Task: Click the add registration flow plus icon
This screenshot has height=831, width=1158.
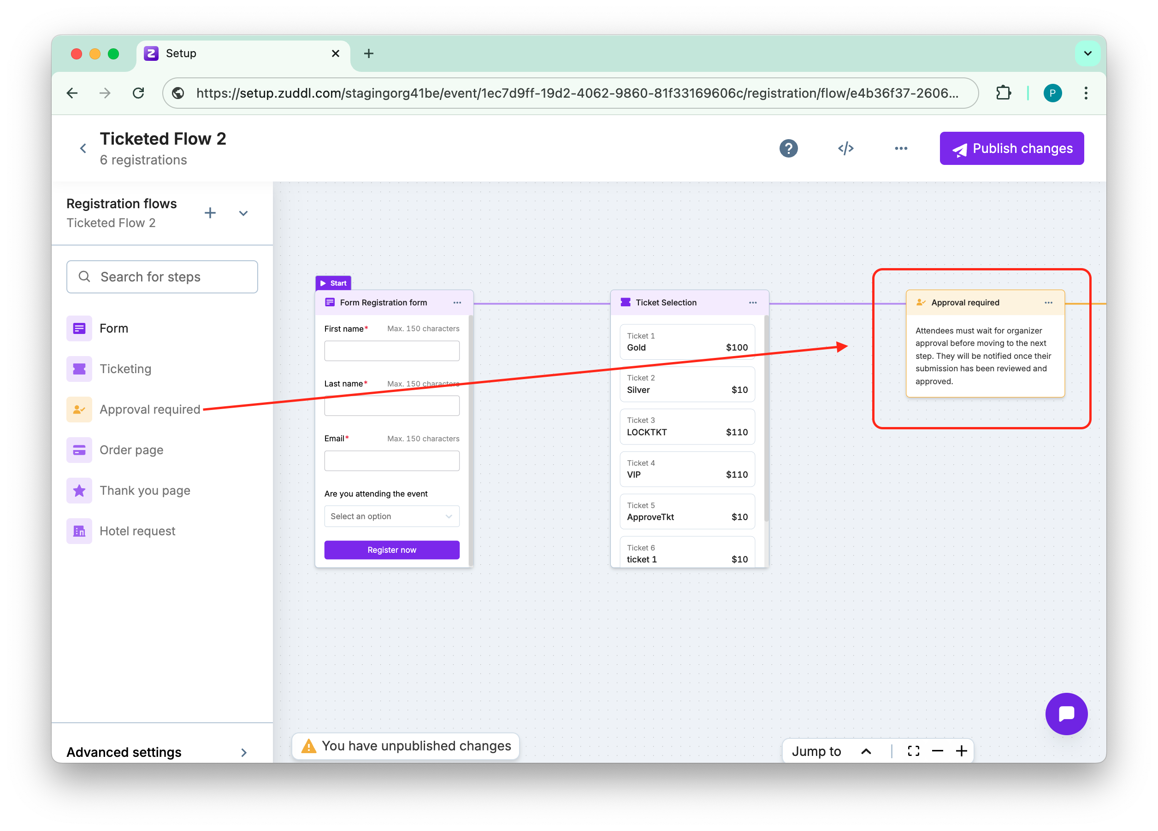Action: tap(210, 213)
